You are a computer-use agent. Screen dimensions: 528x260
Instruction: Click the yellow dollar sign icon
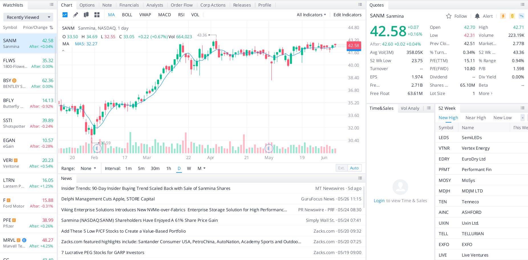coord(512,16)
